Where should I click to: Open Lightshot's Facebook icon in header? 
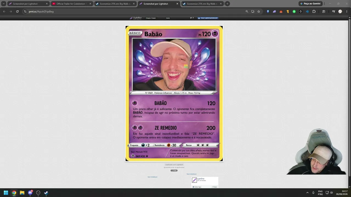coord(193,18)
